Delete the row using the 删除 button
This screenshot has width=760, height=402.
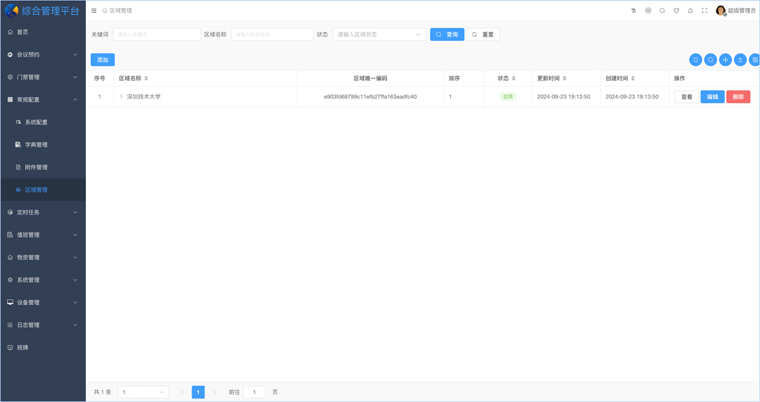click(738, 97)
